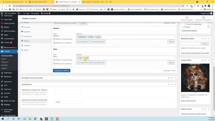215x121 pixels.
Task: Switch to the Avancé product tab
Action: pos(26,50)
